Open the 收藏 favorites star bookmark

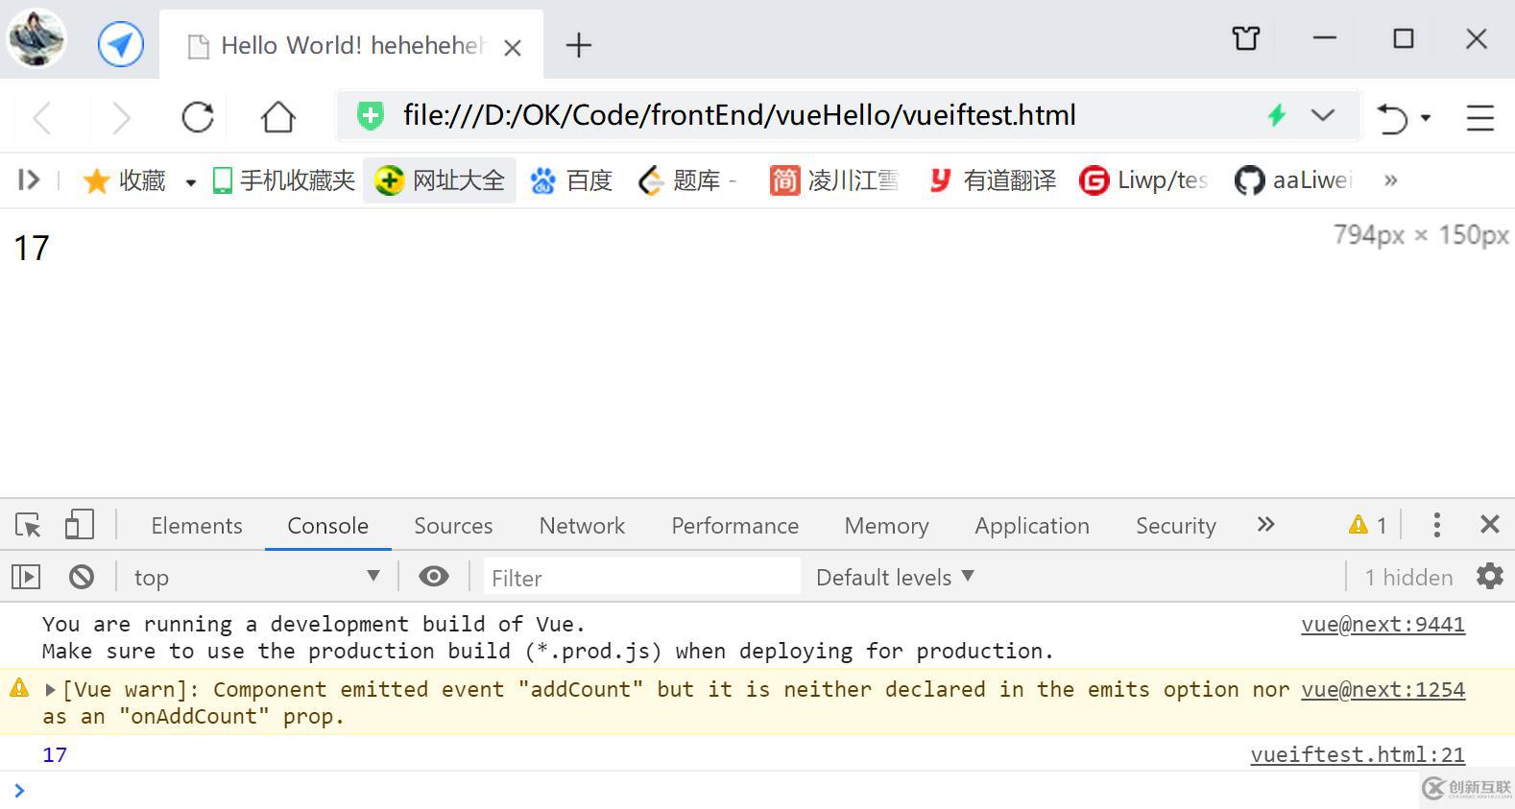click(x=125, y=180)
